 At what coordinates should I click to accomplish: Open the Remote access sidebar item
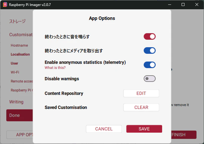pos(22,81)
